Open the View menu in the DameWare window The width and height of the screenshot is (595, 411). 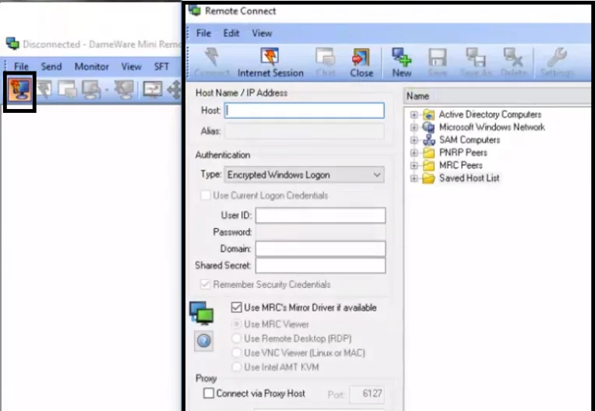pos(132,67)
